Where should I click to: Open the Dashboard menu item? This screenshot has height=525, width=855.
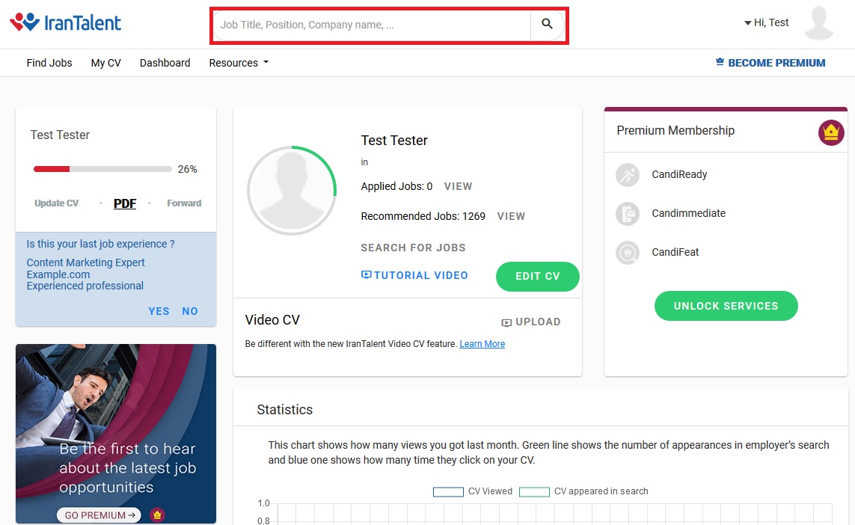[x=165, y=63]
